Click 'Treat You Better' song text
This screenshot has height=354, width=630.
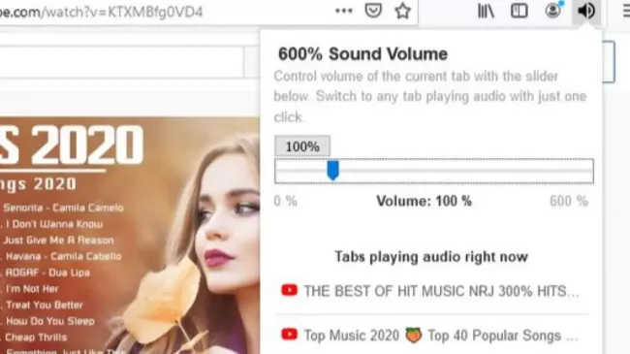(x=45, y=305)
